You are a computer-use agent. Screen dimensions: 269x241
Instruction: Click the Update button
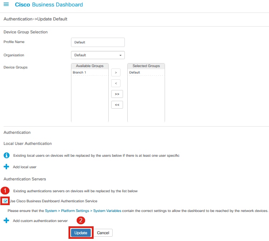[81, 233]
